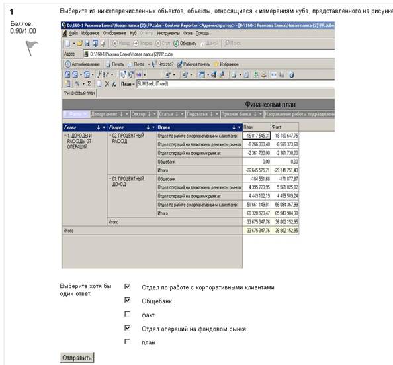Click the 'Направление работы подразделения' dimension button

[x=299, y=114]
